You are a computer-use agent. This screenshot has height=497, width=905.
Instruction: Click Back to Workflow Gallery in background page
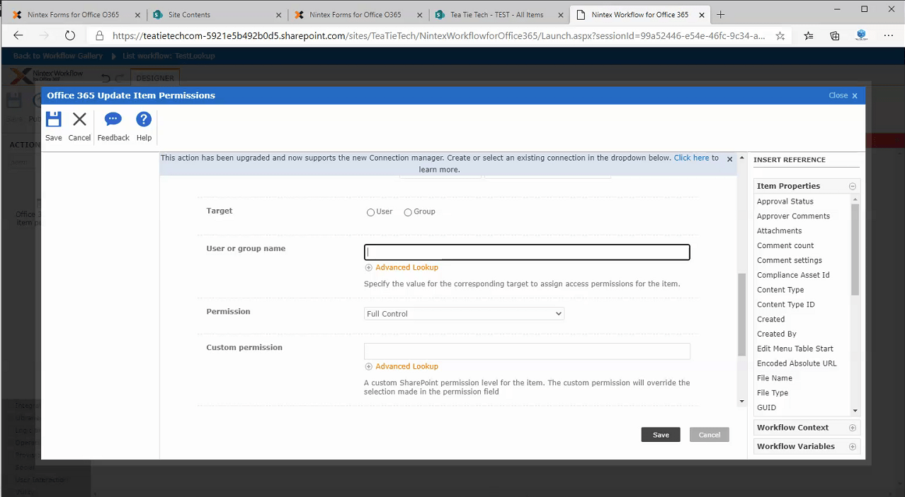(x=58, y=56)
